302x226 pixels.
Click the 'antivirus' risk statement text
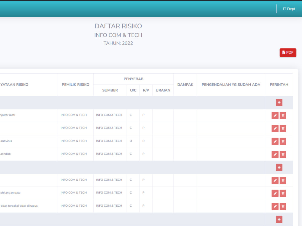tap(6, 141)
